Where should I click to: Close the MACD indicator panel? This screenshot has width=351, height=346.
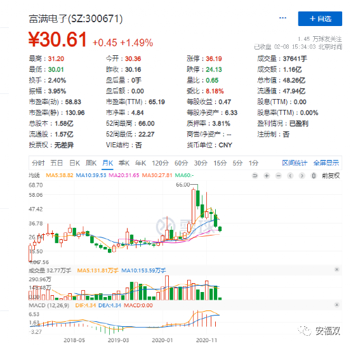336,305
